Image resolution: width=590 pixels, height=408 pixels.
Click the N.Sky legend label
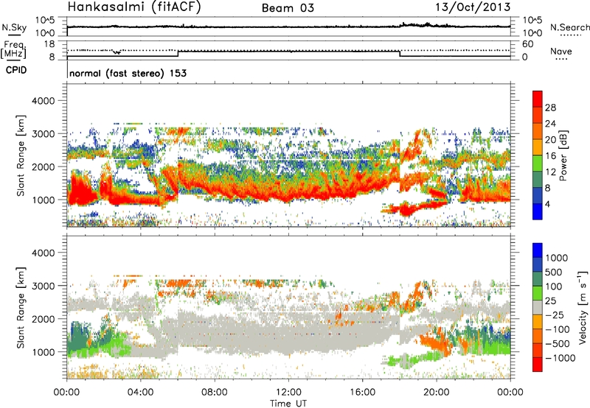(x=14, y=27)
